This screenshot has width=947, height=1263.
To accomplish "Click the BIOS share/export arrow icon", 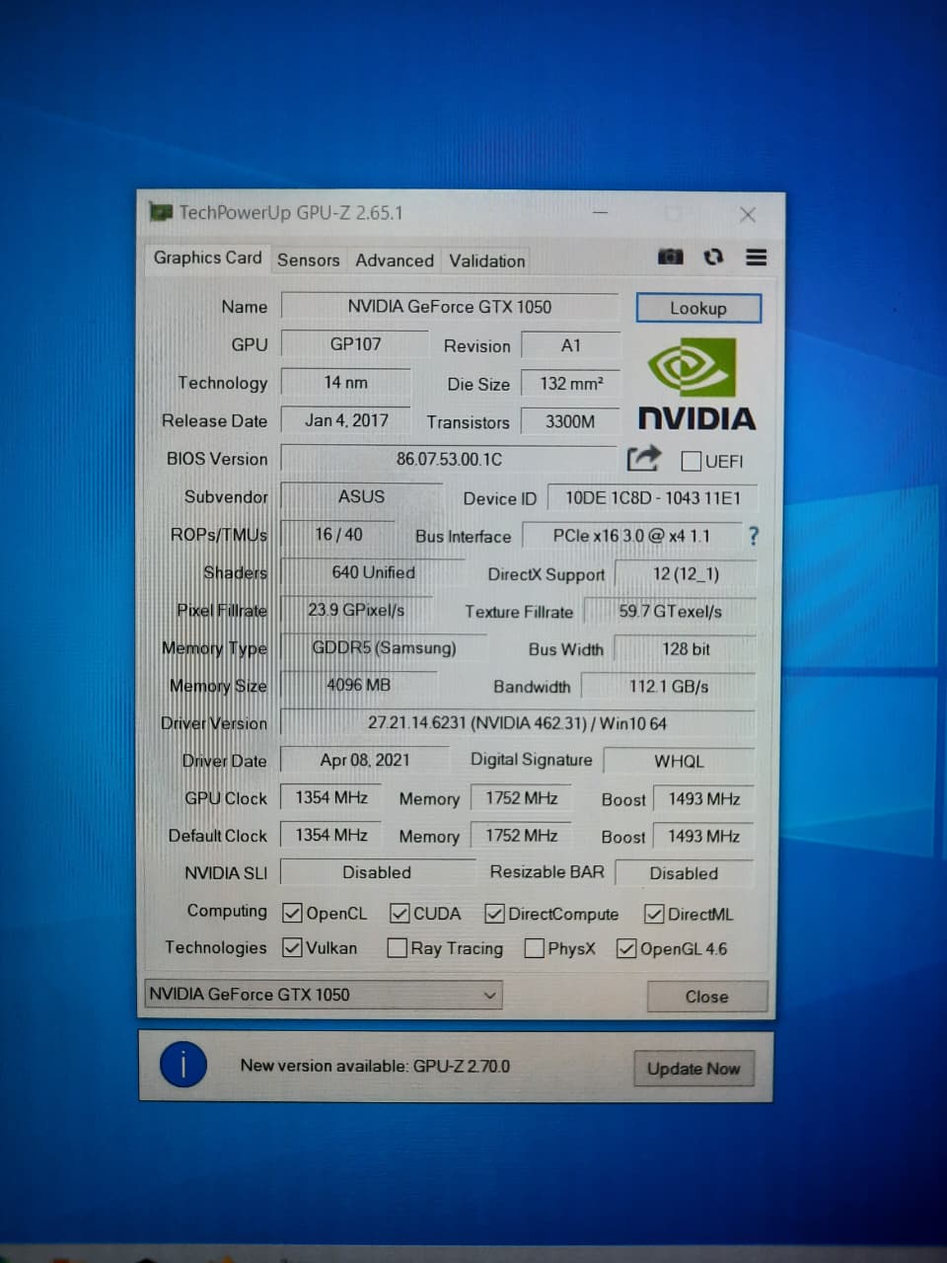I will pos(643,459).
